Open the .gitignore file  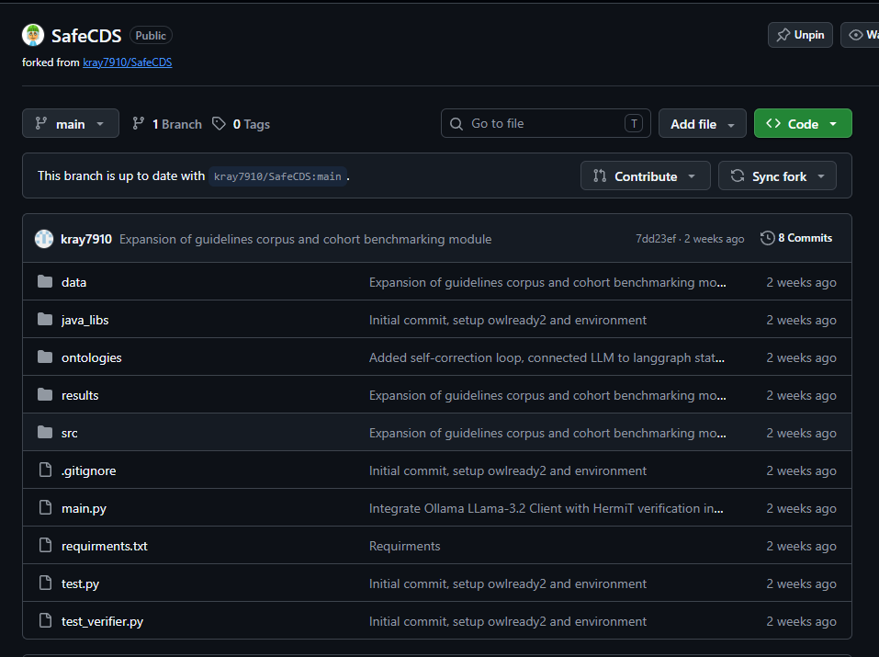[x=88, y=470]
